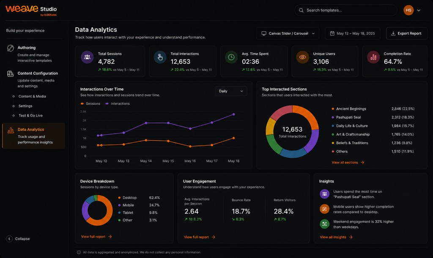Click the Desktop legend entry
The image size is (433, 258).
(139, 198)
